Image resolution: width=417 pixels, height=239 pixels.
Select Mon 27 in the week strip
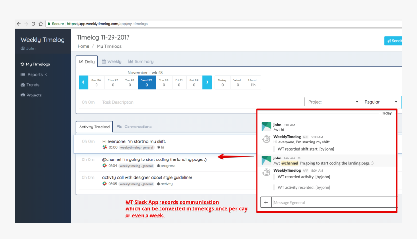tap(113, 82)
